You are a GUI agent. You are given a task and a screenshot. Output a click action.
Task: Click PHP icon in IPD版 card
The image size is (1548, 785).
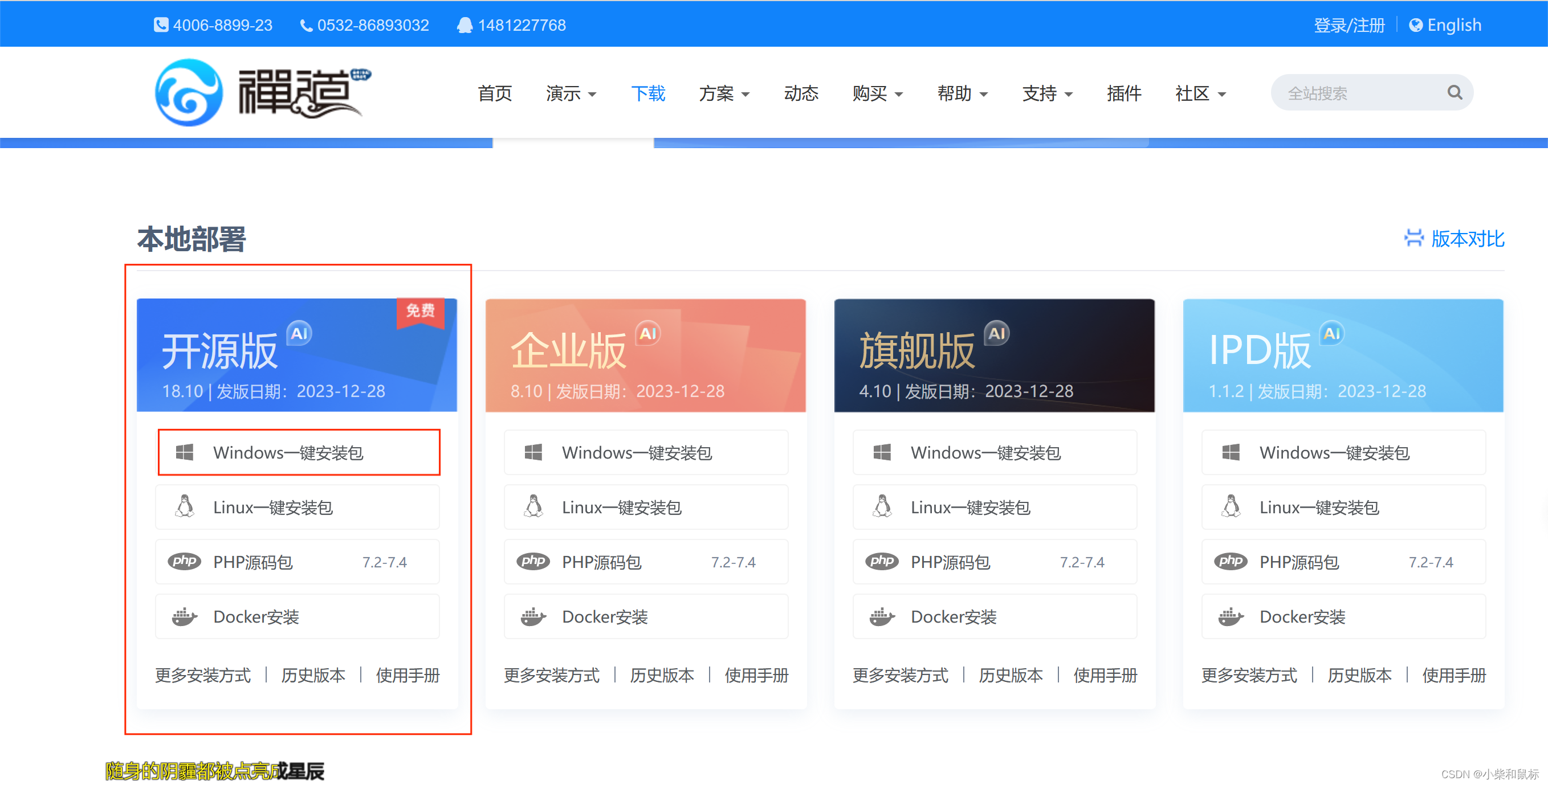click(x=1230, y=562)
